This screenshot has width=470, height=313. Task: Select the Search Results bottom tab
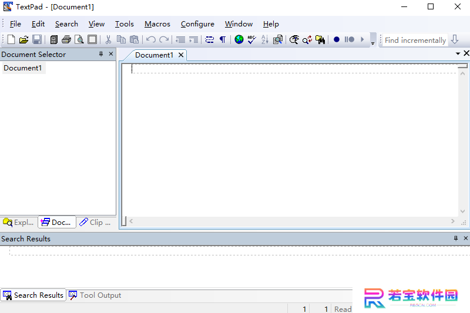pos(33,295)
